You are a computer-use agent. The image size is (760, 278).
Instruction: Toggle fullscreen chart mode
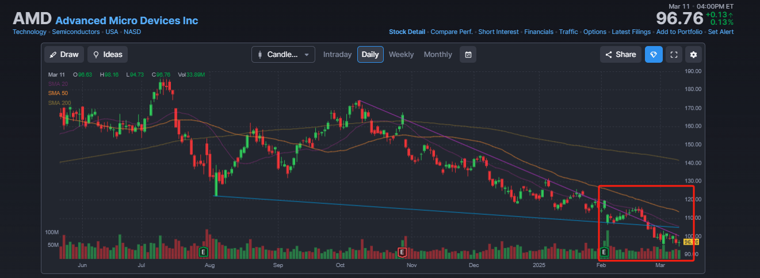[674, 55]
